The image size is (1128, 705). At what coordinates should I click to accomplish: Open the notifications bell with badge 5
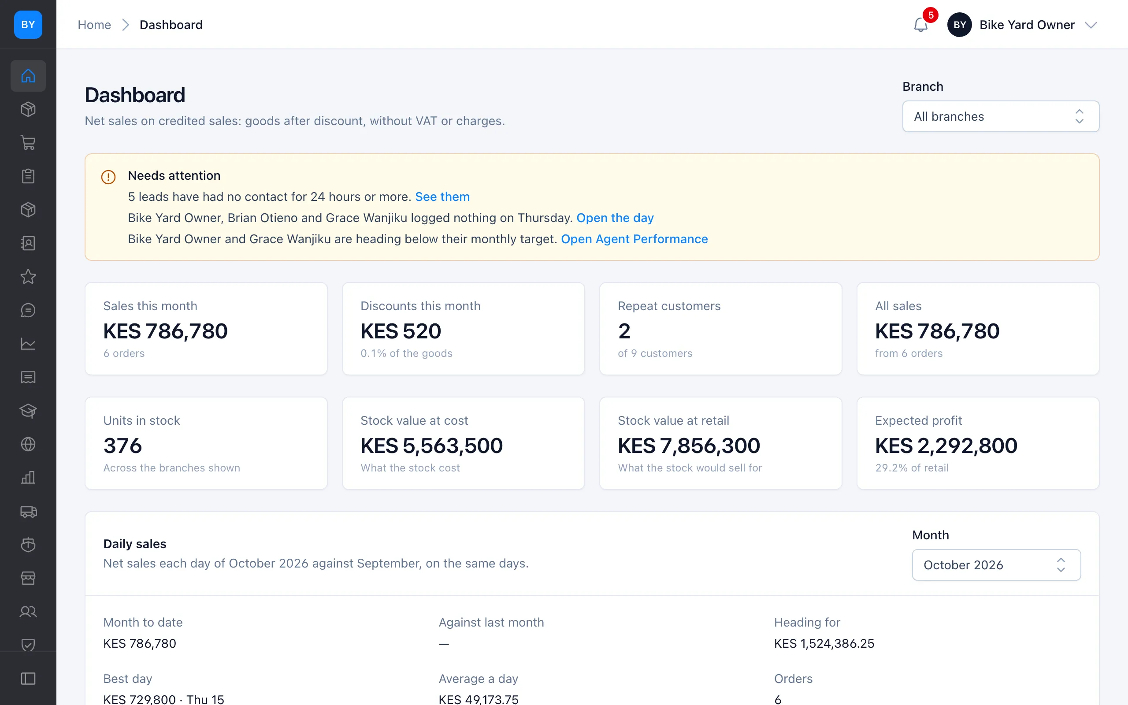[x=921, y=24]
